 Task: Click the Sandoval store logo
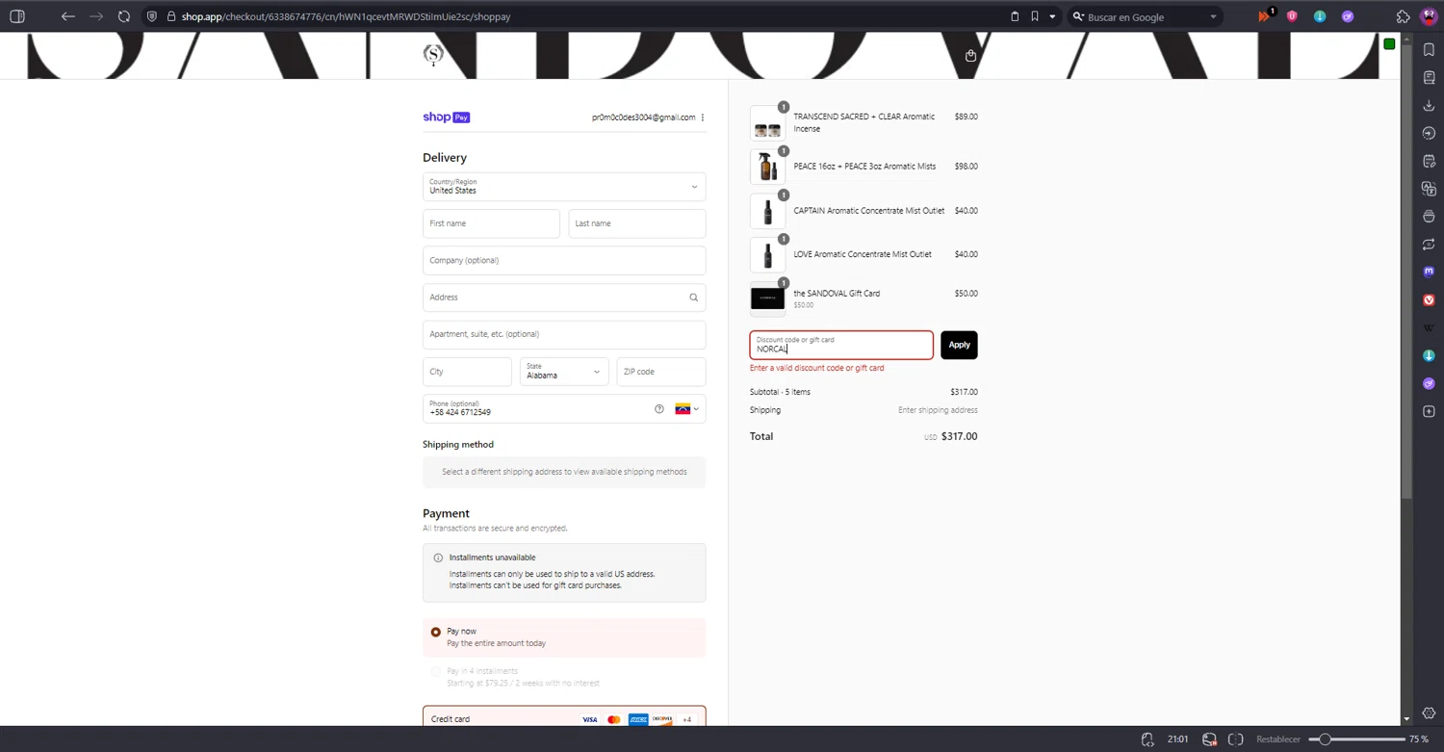pyautogui.click(x=433, y=55)
